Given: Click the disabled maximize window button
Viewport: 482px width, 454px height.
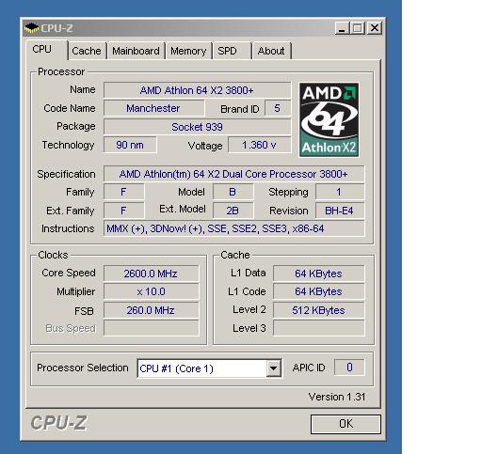Looking at the screenshot, I should click(x=358, y=28).
